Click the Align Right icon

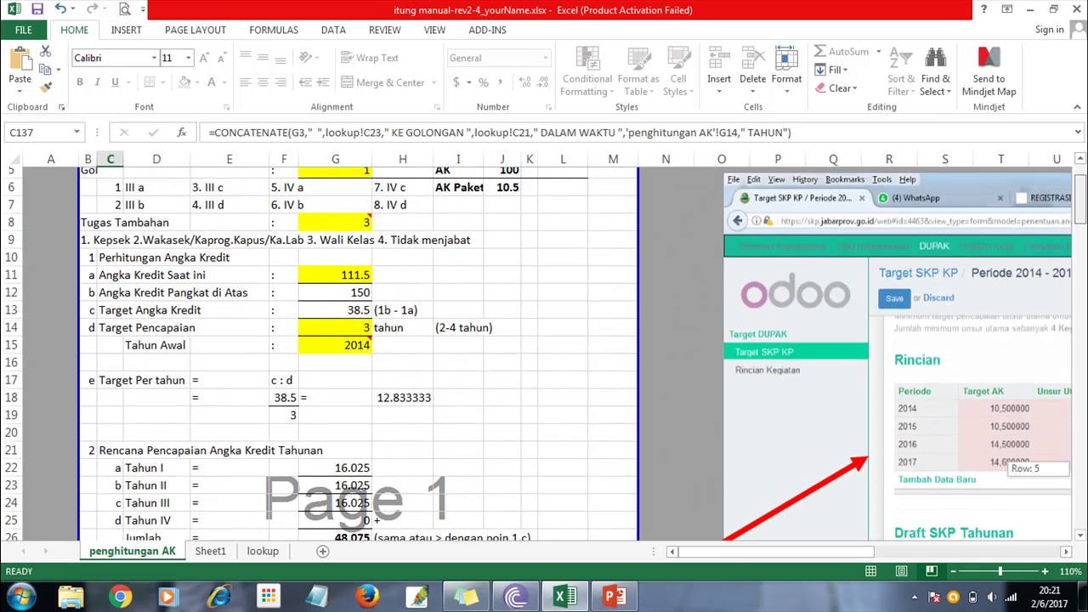point(280,82)
